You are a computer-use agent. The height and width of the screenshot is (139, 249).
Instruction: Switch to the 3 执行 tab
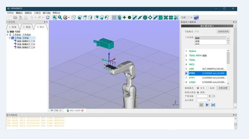pos(41,27)
